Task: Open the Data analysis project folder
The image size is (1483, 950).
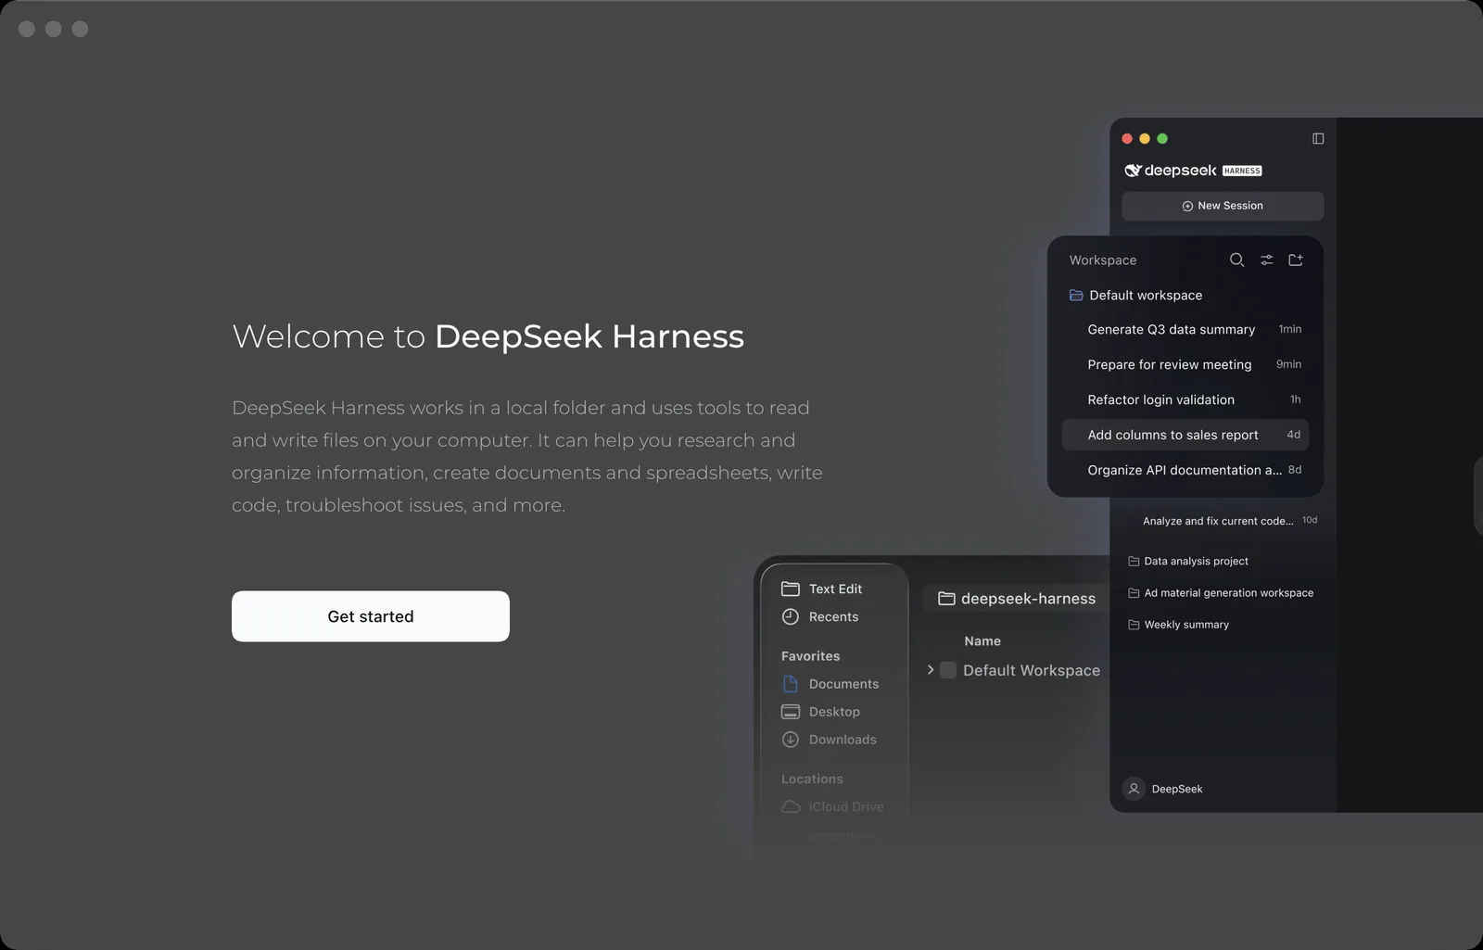Action: tap(1188, 562)
